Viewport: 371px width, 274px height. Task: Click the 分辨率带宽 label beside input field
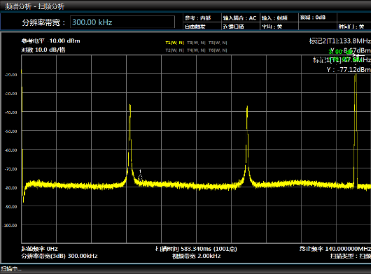click(x=43, y=22)
